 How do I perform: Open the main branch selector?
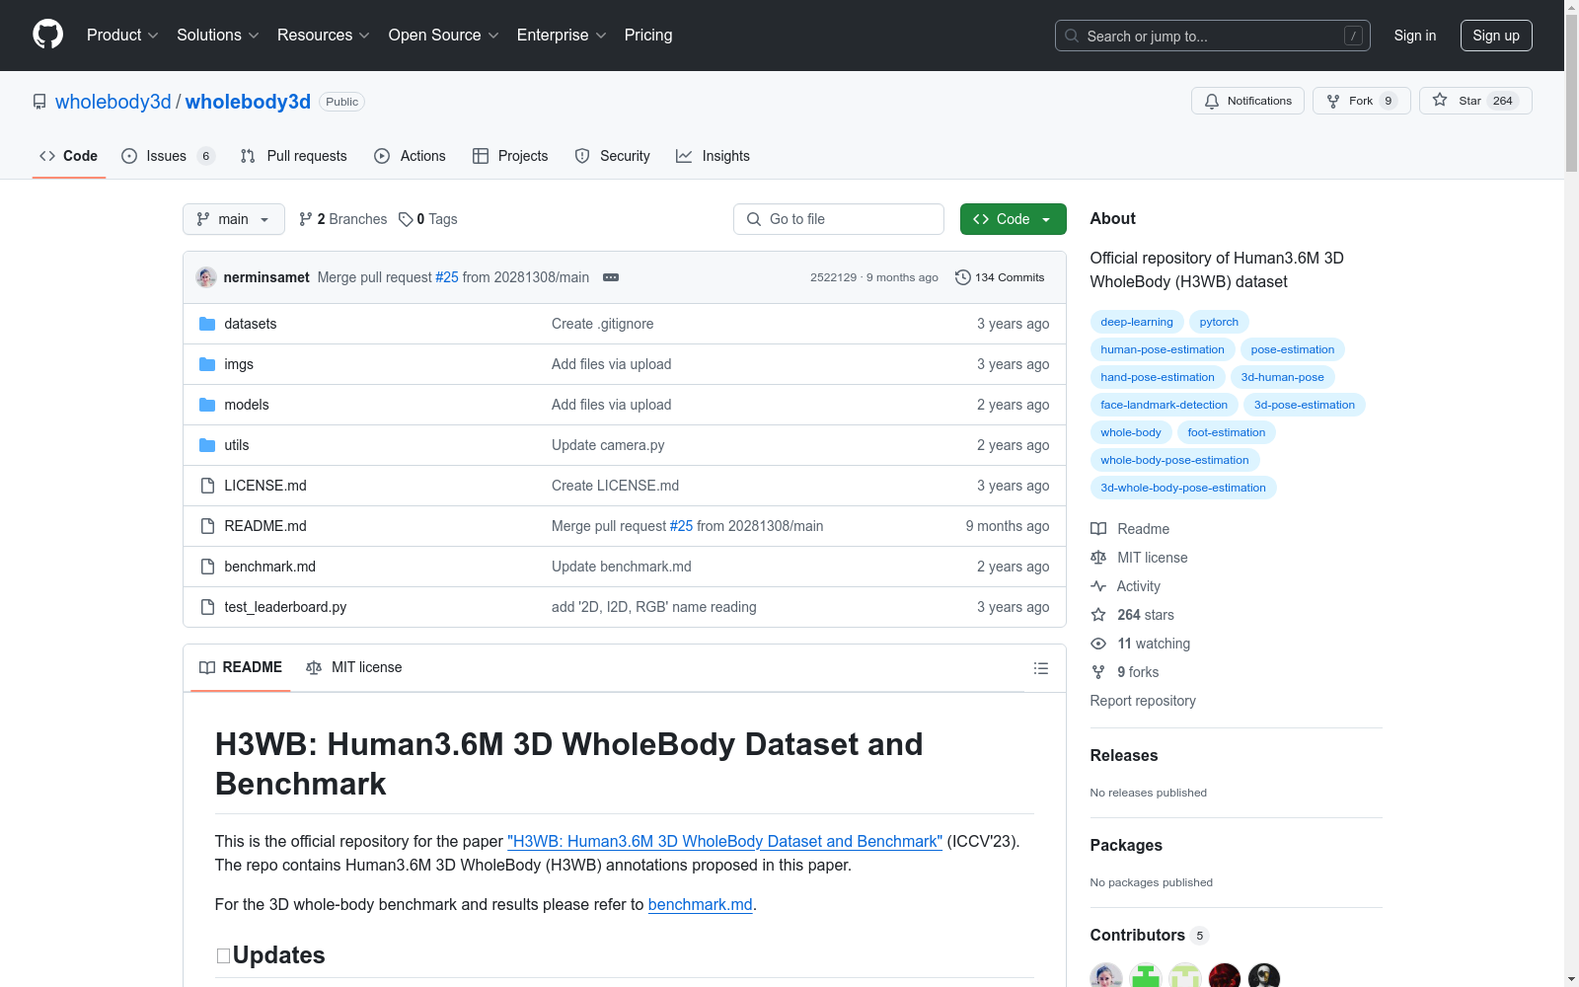[x=234, y=219]
